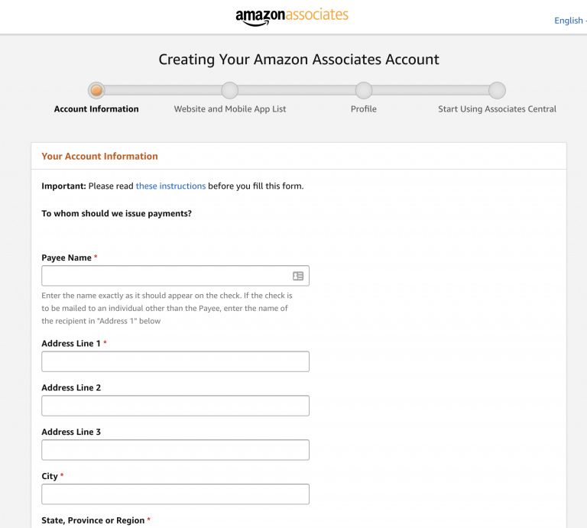Select the Account Information step circle
The height and width of the screenshot is (528, 587).
96,91
